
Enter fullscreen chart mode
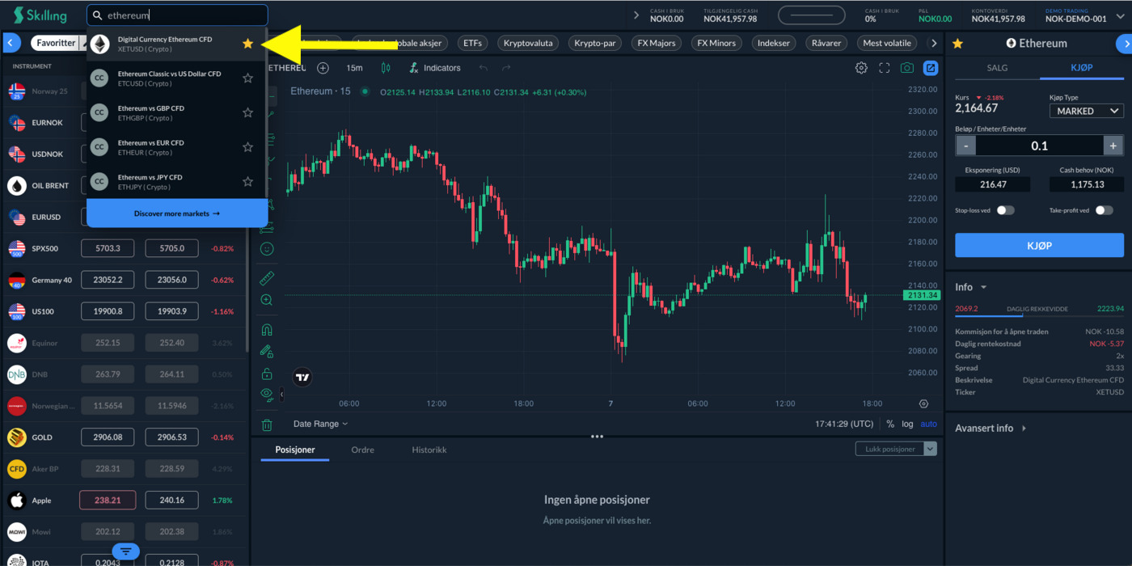click(885, 68)
